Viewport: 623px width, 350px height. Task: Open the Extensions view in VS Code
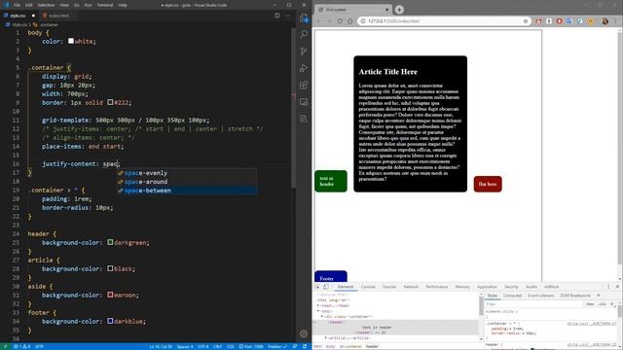click(x=304, y=85)
